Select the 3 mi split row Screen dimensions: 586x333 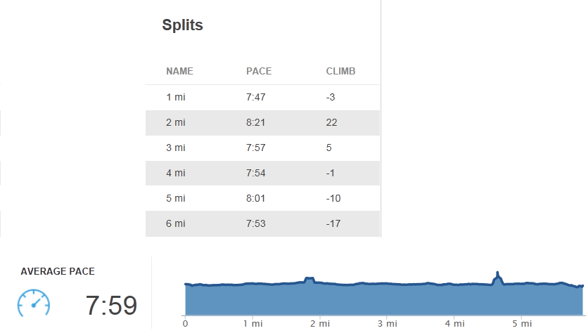tap(262, 148)
